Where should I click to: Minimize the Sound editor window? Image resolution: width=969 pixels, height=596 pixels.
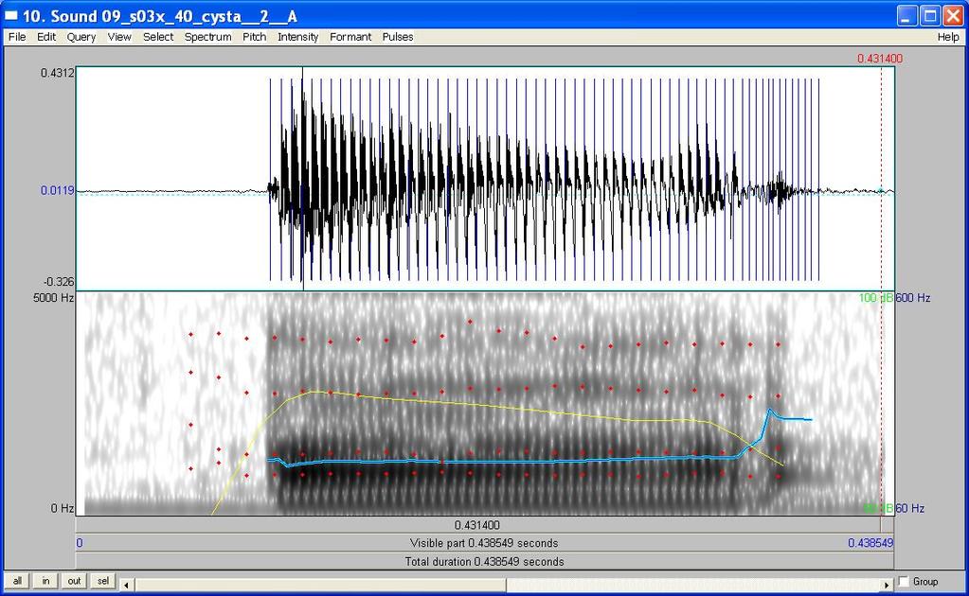(x=906, y=16)
